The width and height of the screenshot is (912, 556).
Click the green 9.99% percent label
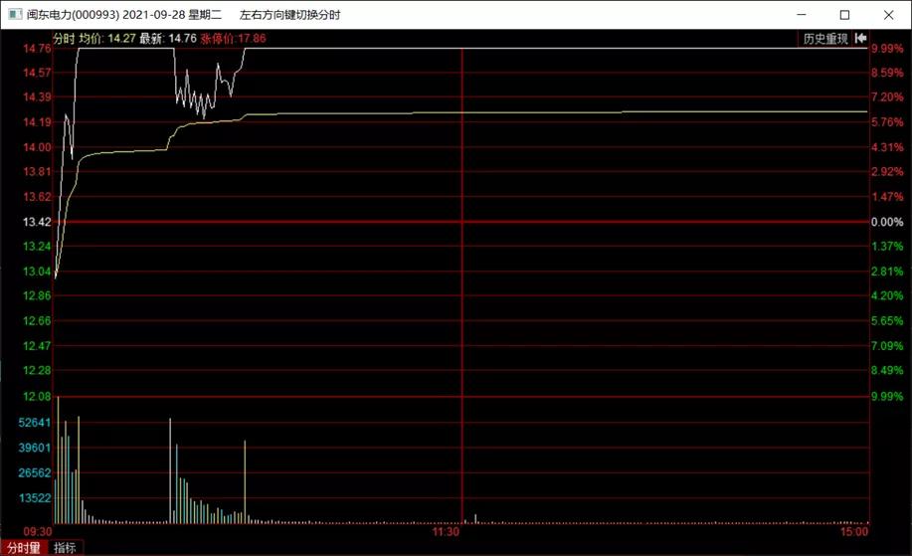[x=887, y=396]
